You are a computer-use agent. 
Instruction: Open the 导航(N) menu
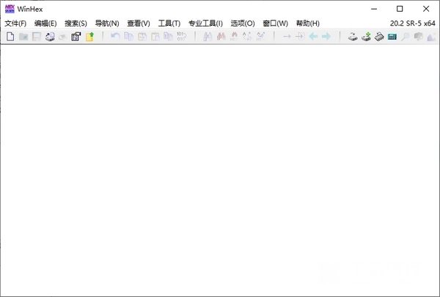click(x=107, y=23)
